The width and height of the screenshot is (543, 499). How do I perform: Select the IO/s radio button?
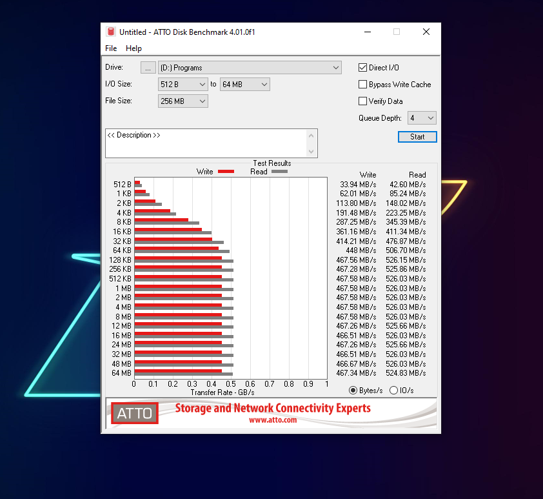pos(394,391)
